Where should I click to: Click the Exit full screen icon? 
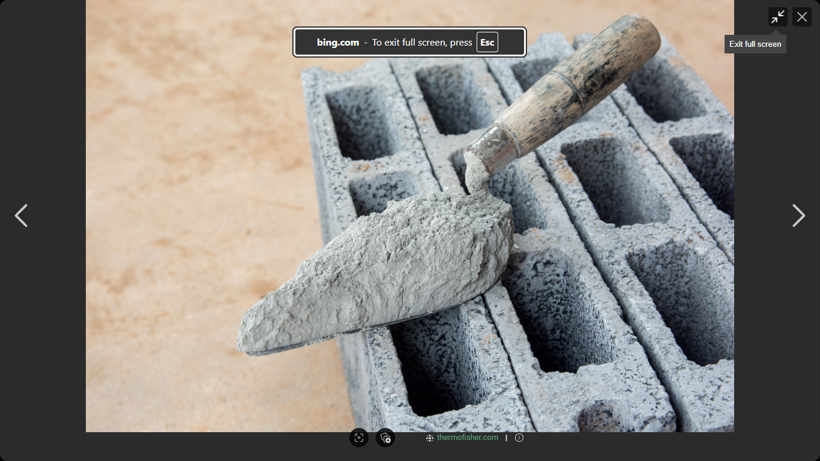point(778,17)
